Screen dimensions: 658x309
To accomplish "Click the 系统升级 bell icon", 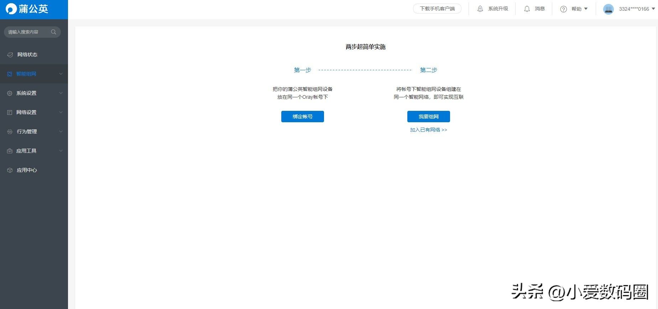I will 480,9.
